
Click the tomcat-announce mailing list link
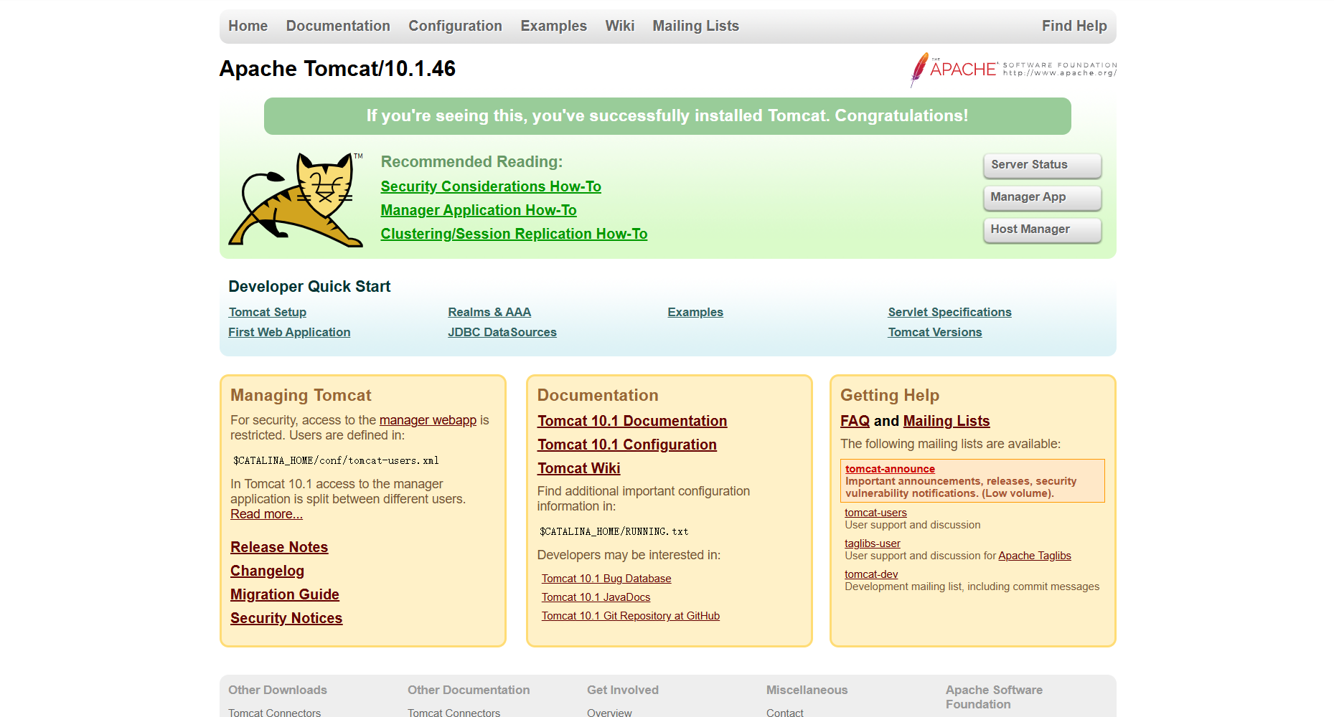[x=889, y=469]
